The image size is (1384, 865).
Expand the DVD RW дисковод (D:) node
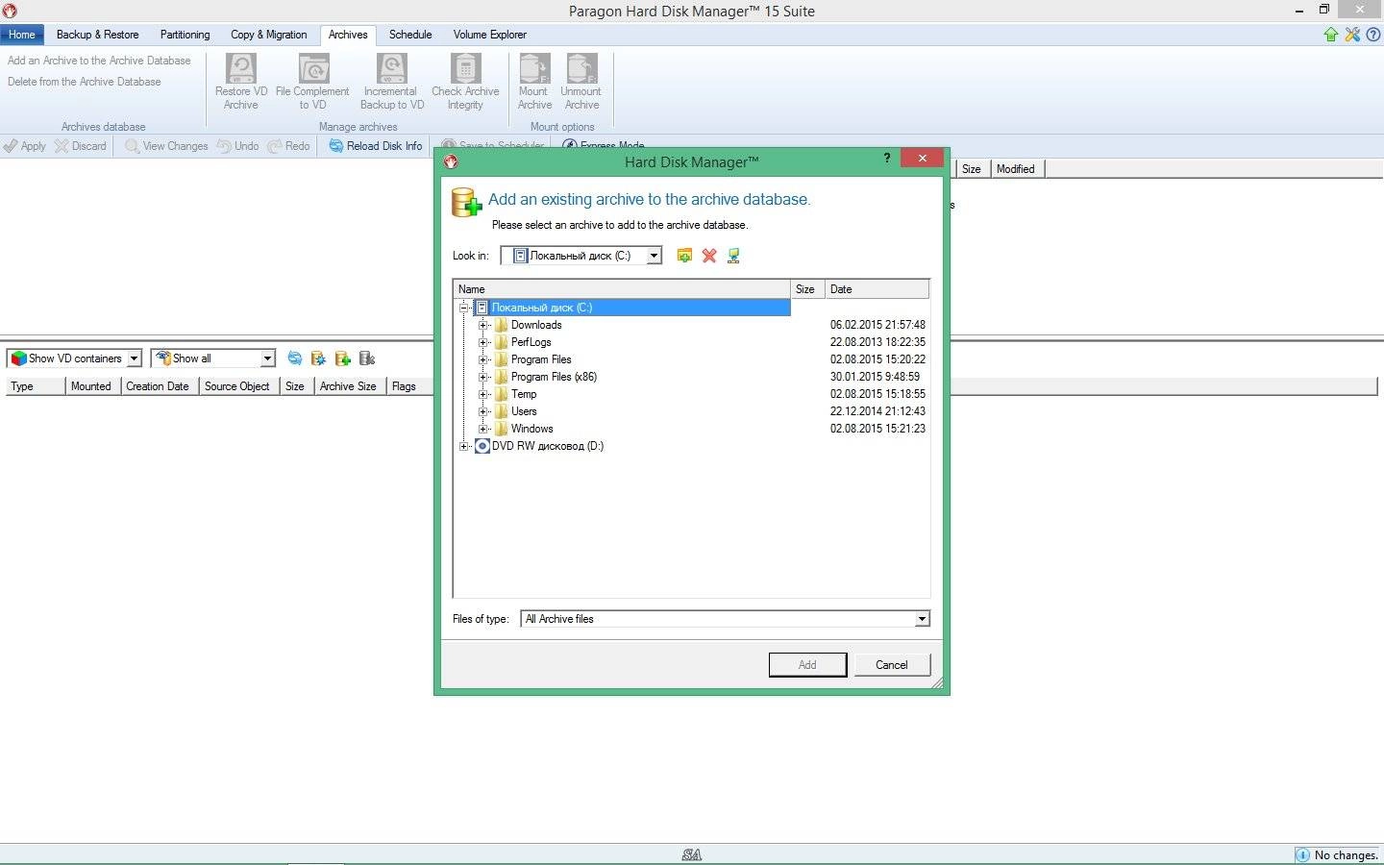(x=464, y=446)
